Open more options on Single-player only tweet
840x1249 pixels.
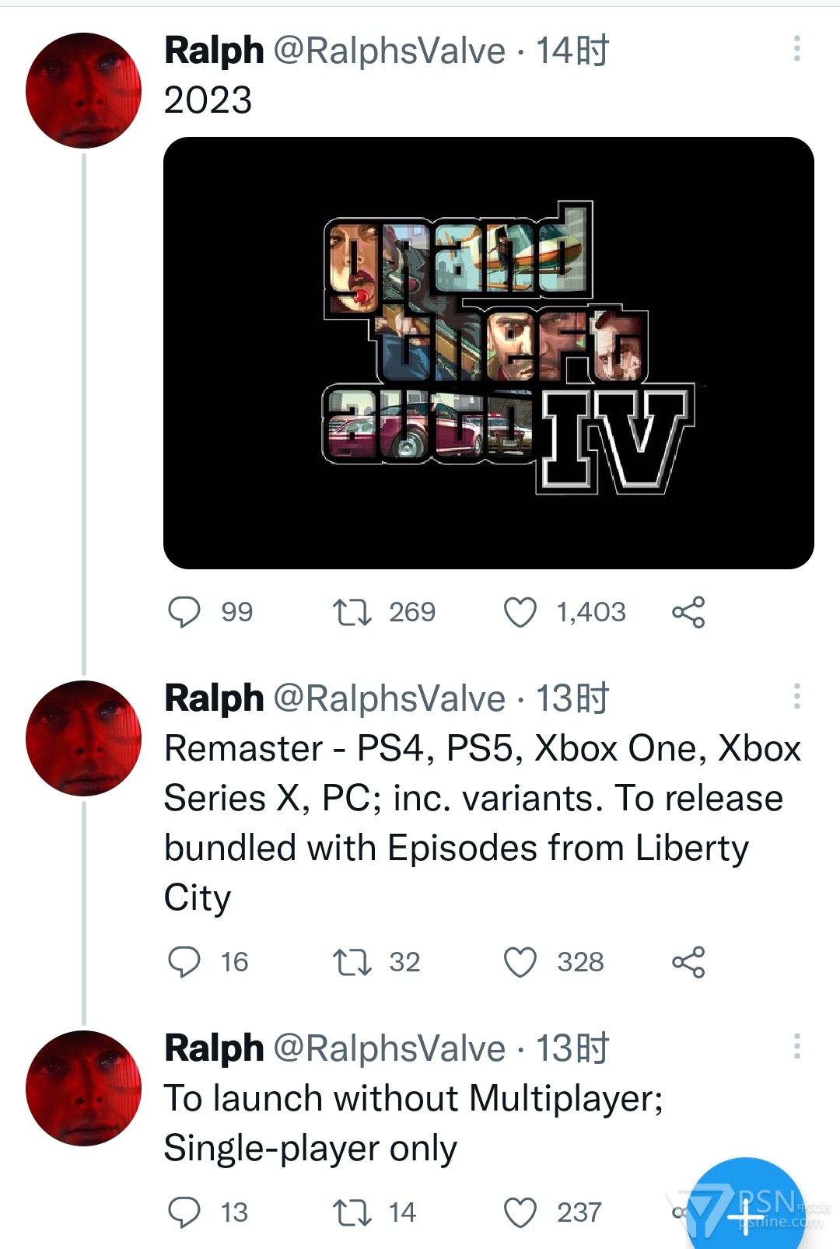click(x=796, y=1046)
